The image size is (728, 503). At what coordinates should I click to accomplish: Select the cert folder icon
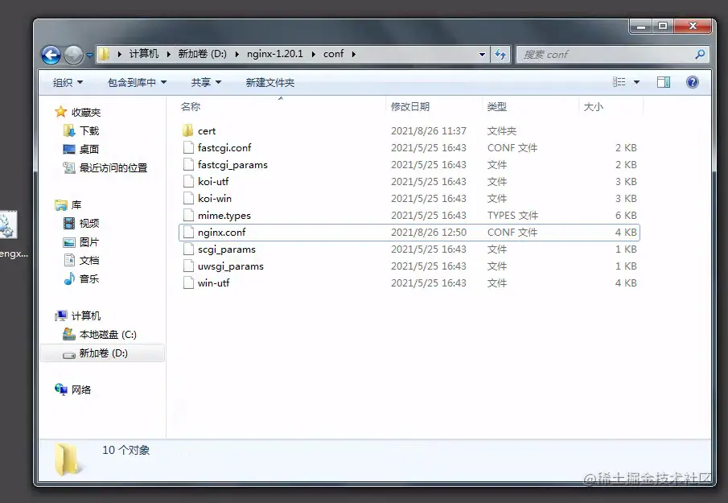coord(188,130)
